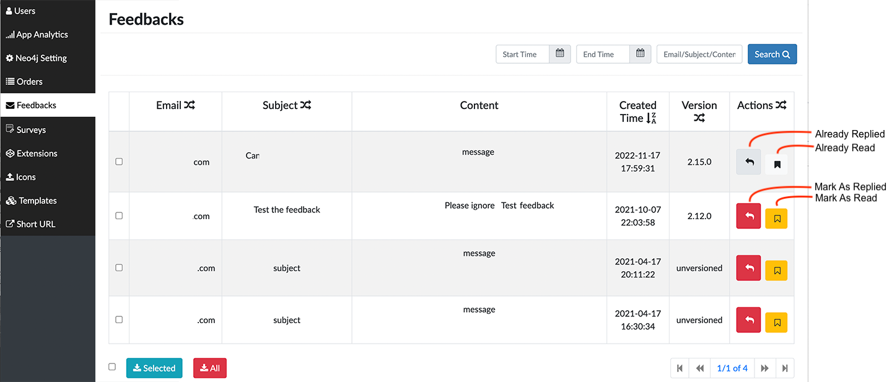The image size is (892, 382).
Task: Select the checkbox for the 2022-11-17 feedback
Action: point(119,162)
